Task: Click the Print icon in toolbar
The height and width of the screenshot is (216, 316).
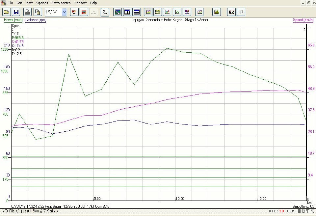Action: pyautogui.click(x=28, y=12)
